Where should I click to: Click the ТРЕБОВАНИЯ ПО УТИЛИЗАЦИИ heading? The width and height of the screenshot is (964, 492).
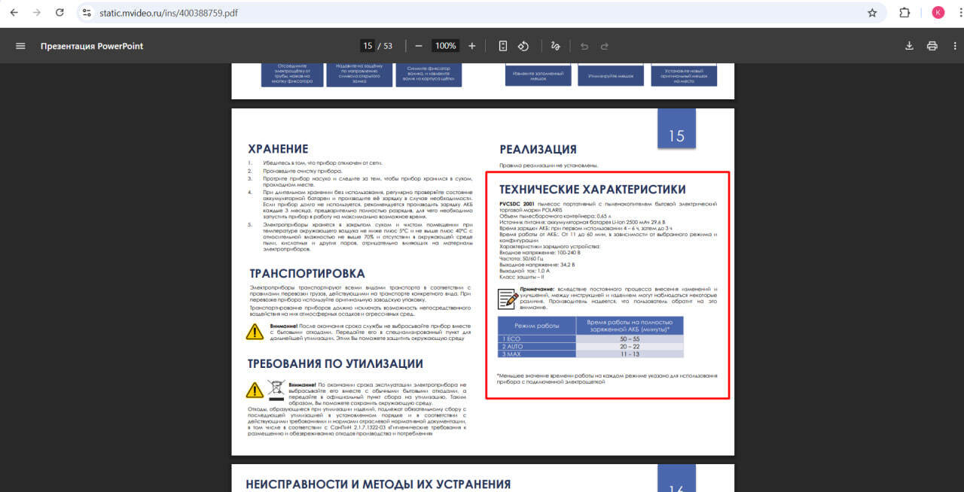[335, 363]
